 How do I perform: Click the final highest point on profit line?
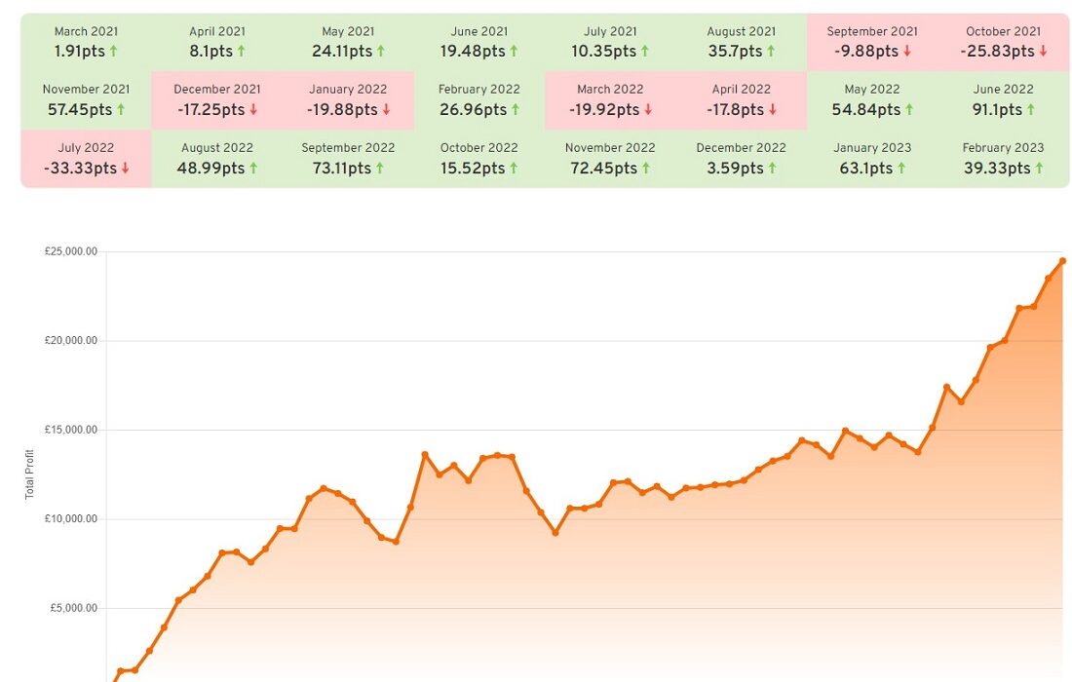tap(1062, 261)
